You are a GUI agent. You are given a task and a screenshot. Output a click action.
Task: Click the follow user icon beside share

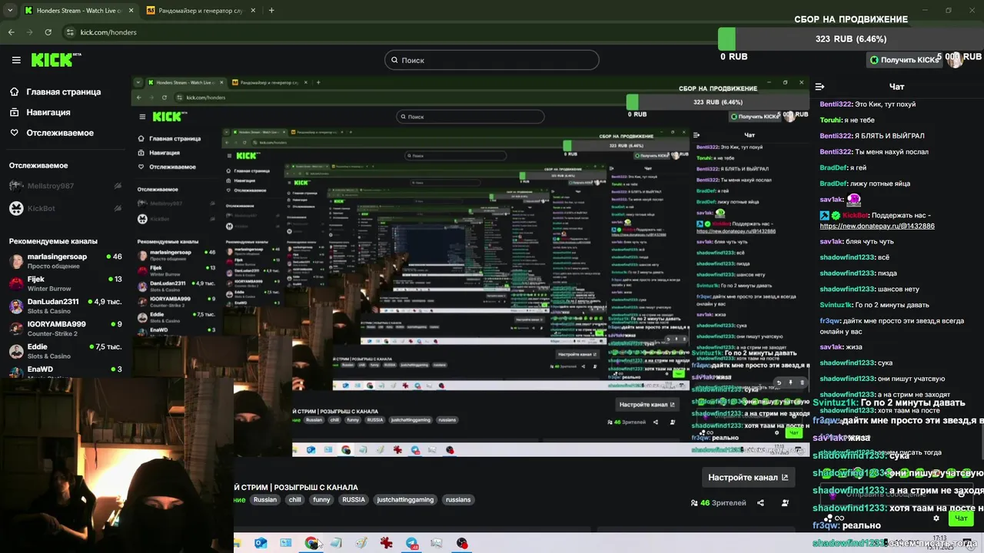pyautogui.click(x=785, y=503)
